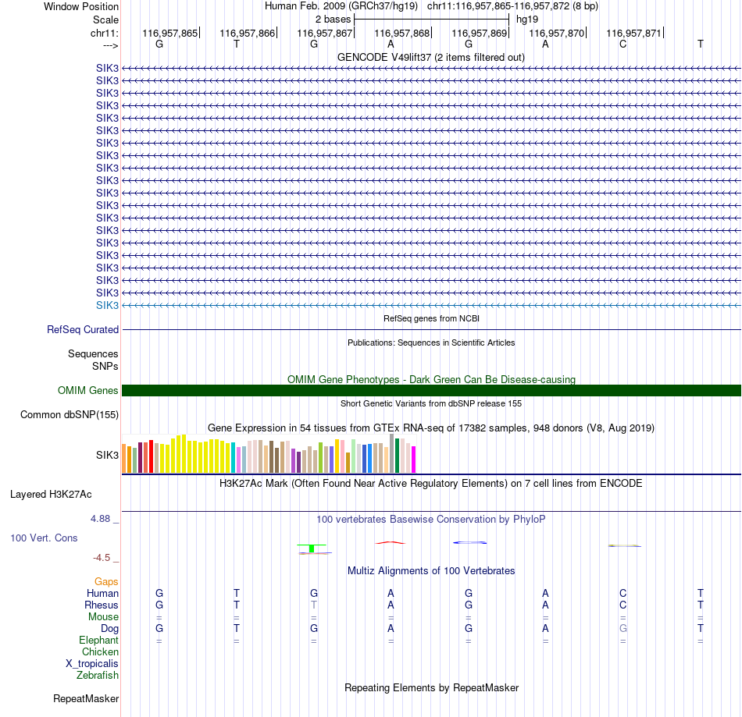Click the Chicken alignment row label
Screen dimensions: 742x717
(100, 651)
